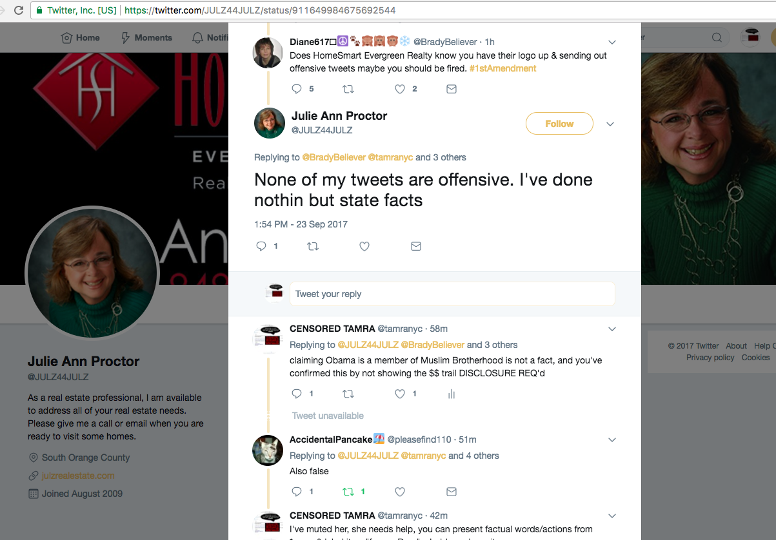Click the browser reload icon
Viewport: 776px width, 540px height.
pyautogui.click(x=19, y=10)
